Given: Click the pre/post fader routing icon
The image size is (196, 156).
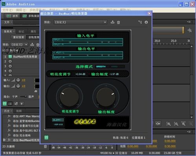Looking at the screenshot, I should click(x=16, y=104).
